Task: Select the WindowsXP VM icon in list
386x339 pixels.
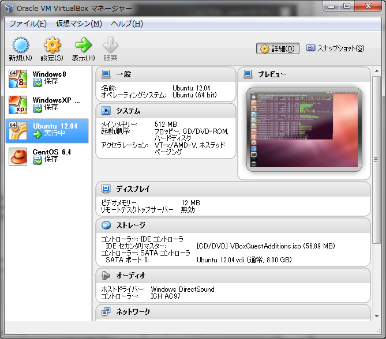Action: tap(18, 105)
